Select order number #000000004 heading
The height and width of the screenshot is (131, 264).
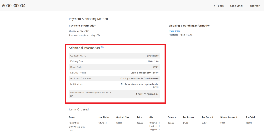[13, 6]
